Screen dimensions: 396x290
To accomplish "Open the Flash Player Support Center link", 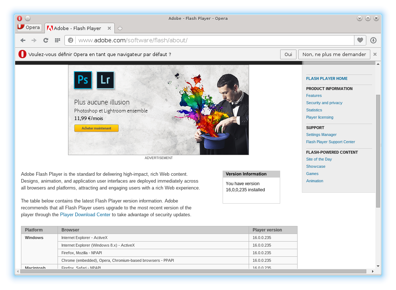I will (x=330, y=142).
